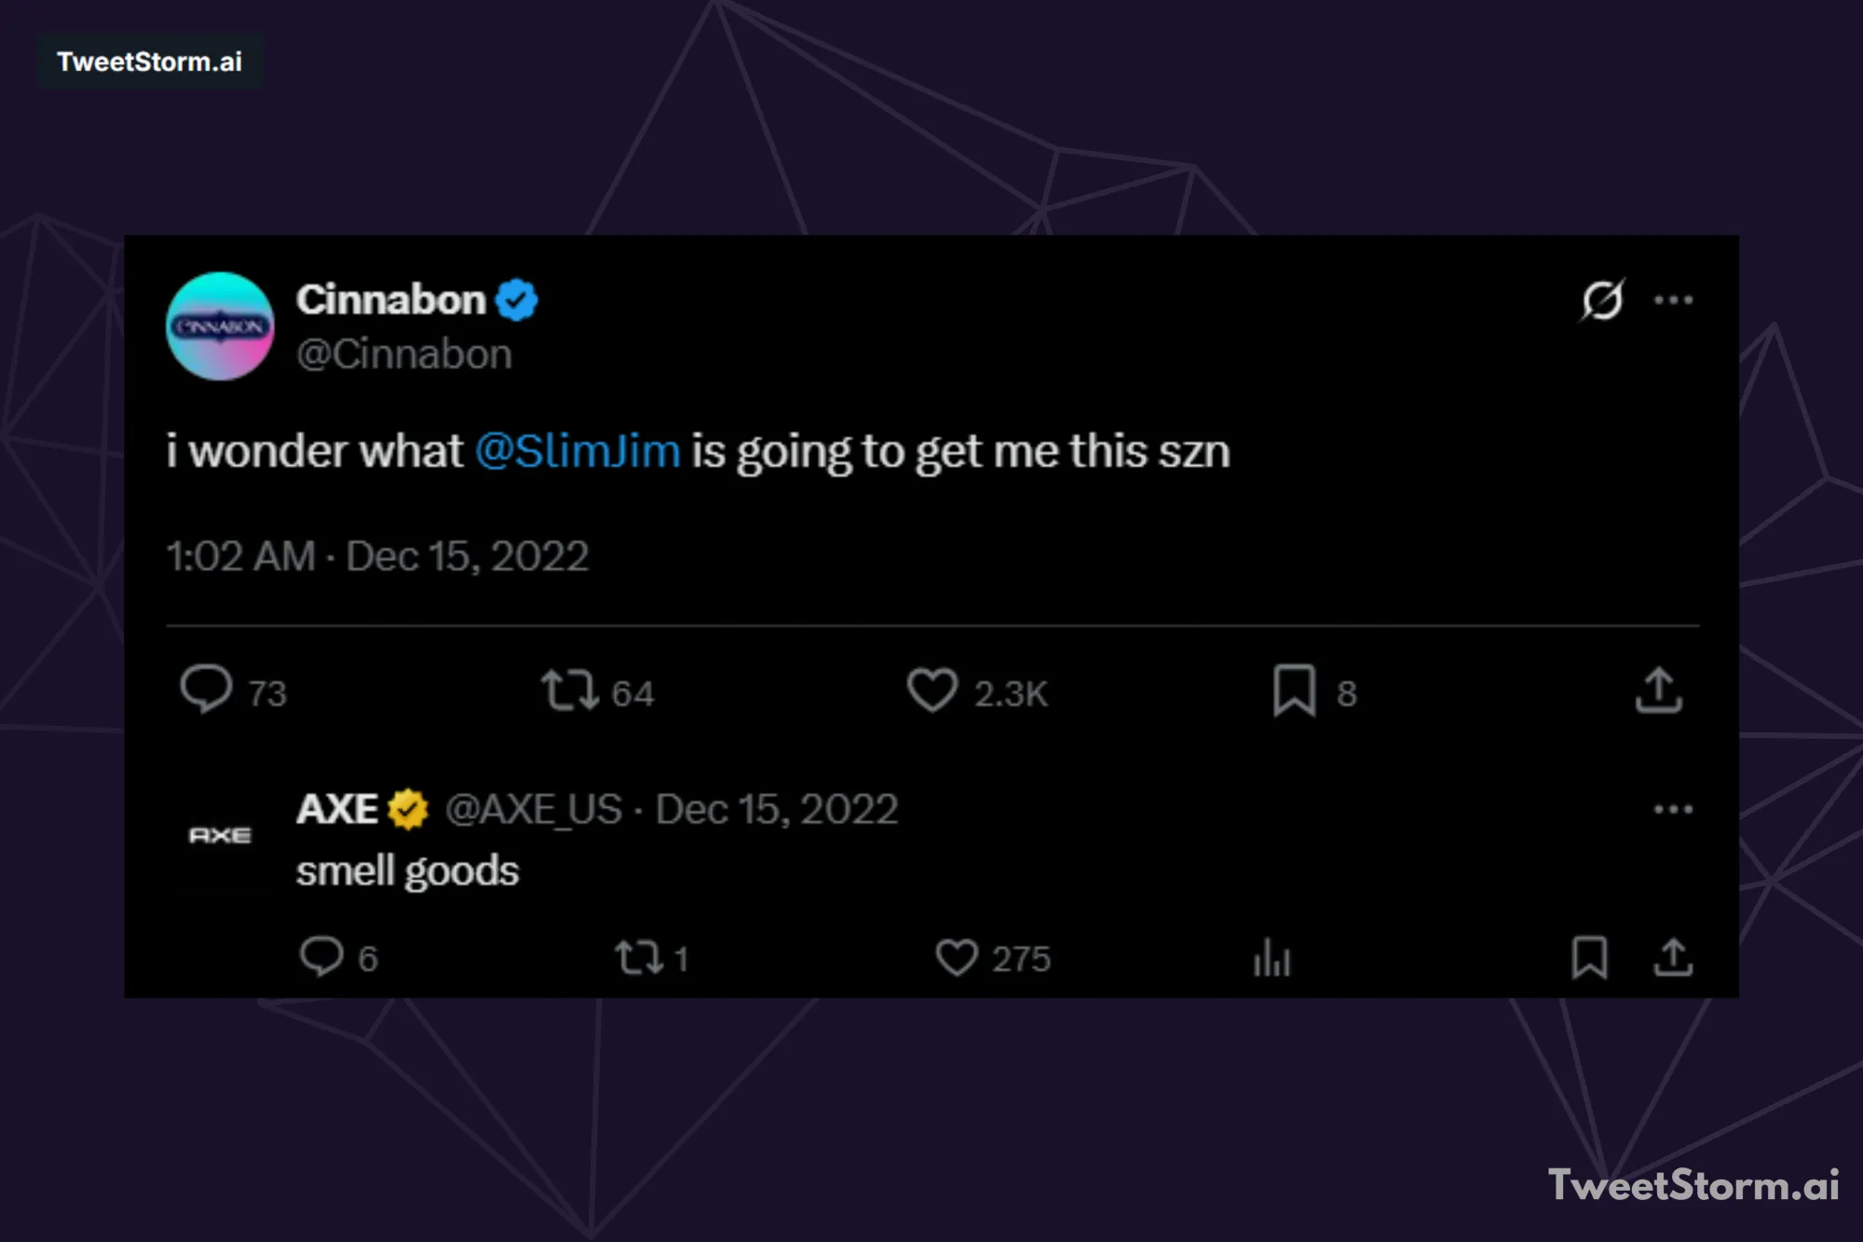
Task: Open the more options menu on AXE reply
Action: (1672, 809)
